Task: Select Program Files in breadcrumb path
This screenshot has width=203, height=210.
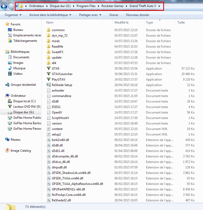Action: click(86, 6)
